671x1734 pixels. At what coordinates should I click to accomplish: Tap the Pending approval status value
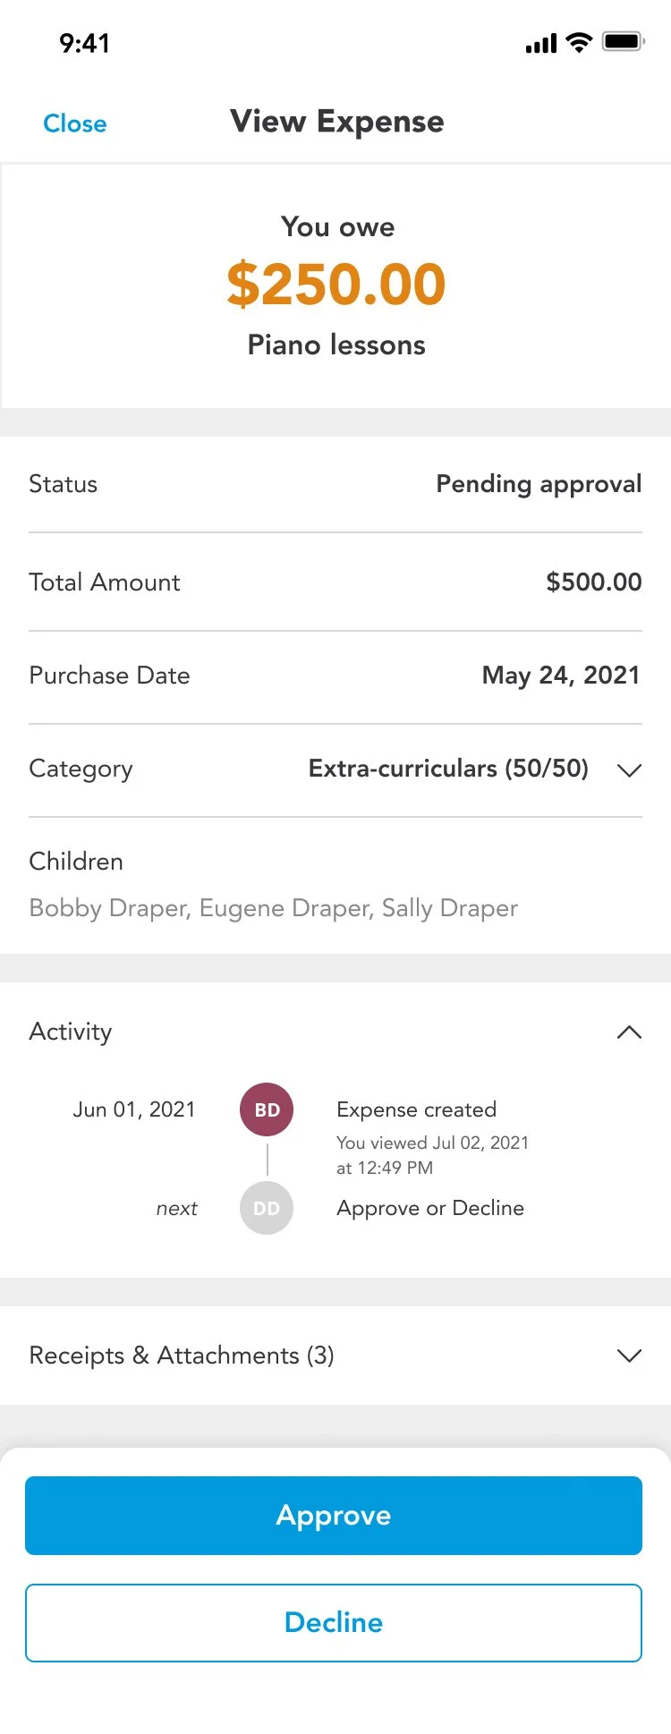pyautogui.click(x=539, y=484)
